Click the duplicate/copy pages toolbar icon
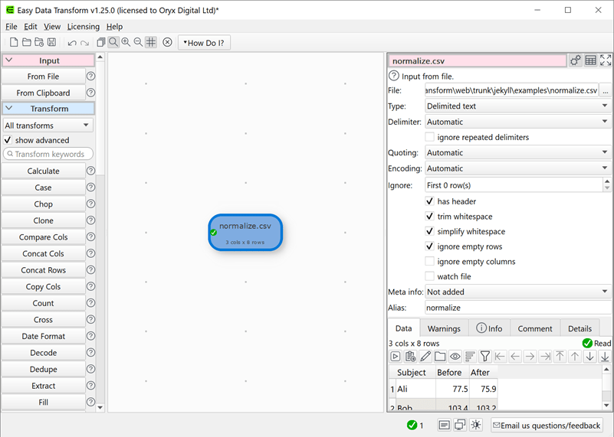Viewport: 614px width, 437px height. [101, 42]
